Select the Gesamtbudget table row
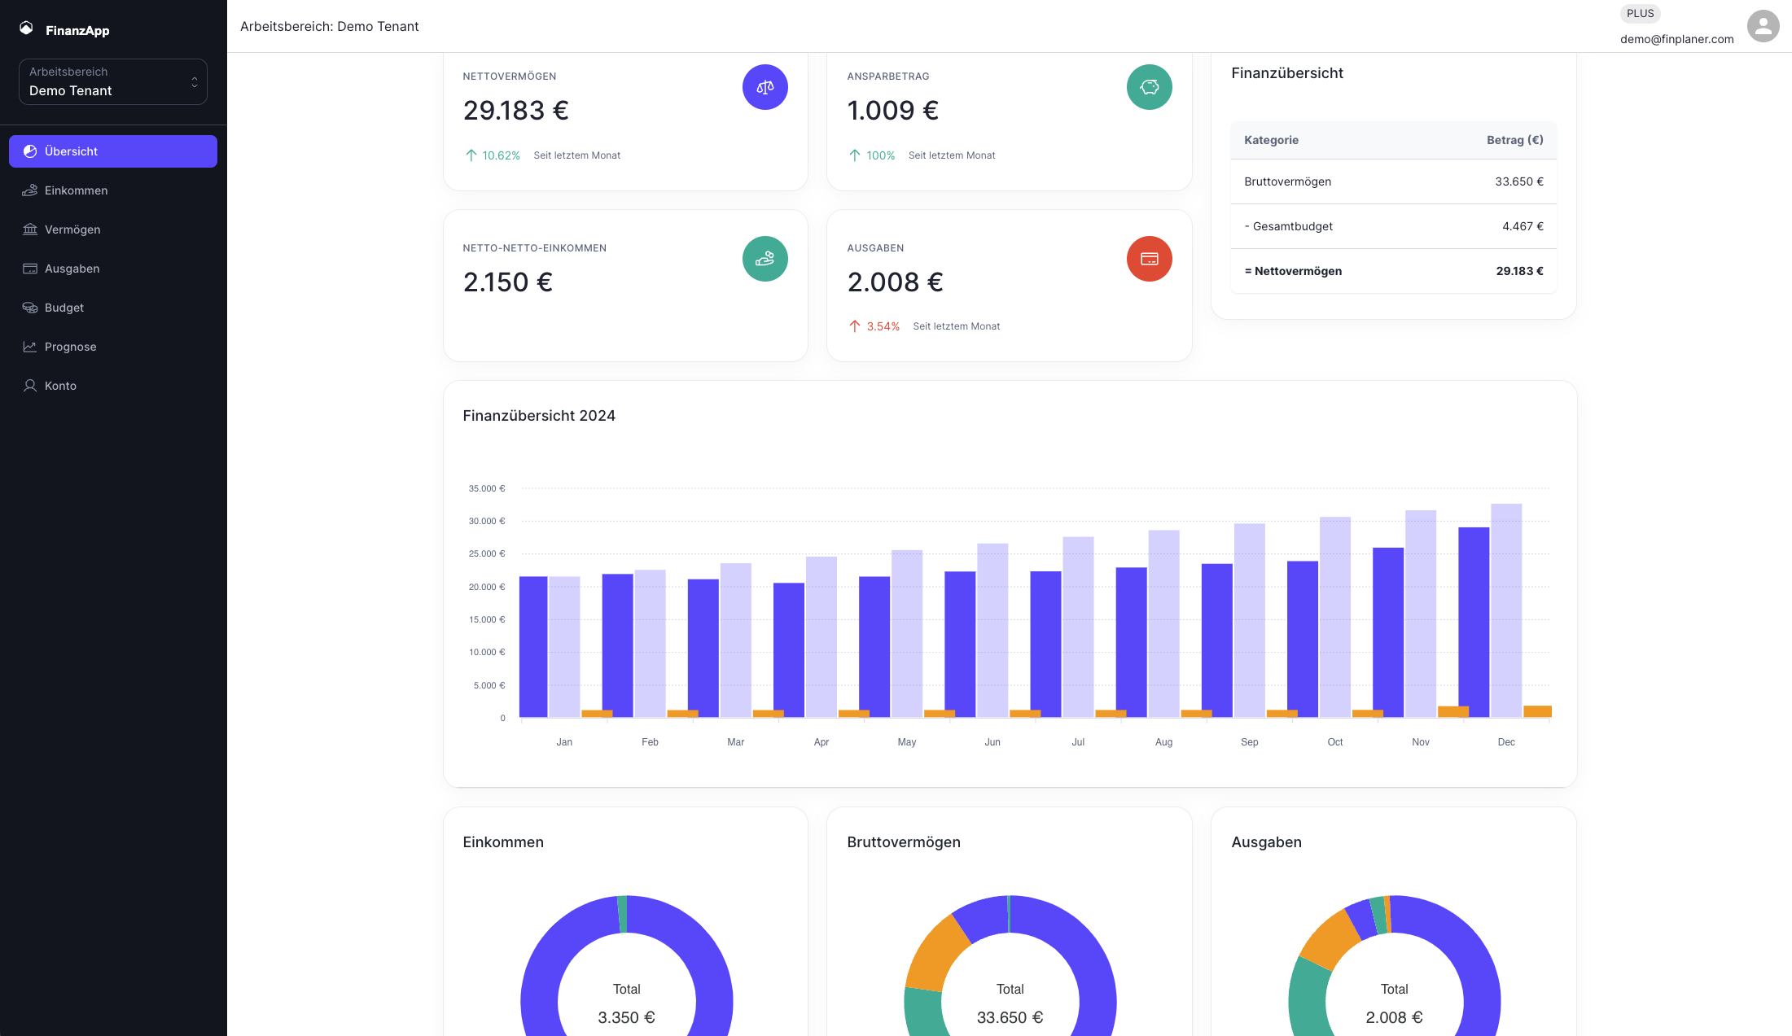This screenshot has width=1792, height=1036. coord(1393,226)
